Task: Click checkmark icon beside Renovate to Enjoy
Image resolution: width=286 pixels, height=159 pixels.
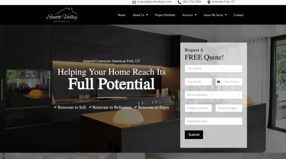Action: coord(135,107)
